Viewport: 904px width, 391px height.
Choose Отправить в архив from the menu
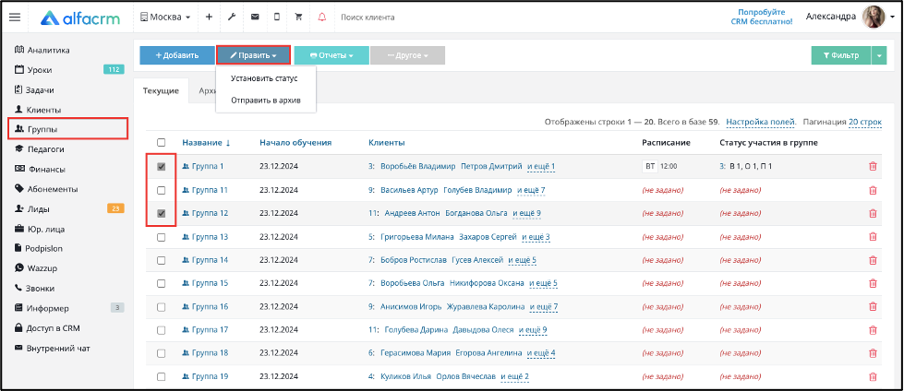click(x=266, y=101)
